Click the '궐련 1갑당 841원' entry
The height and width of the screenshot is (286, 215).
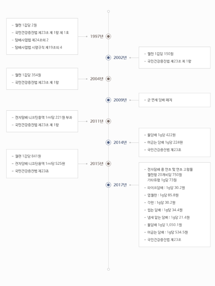pyautogui.click(x=28, y=156)
